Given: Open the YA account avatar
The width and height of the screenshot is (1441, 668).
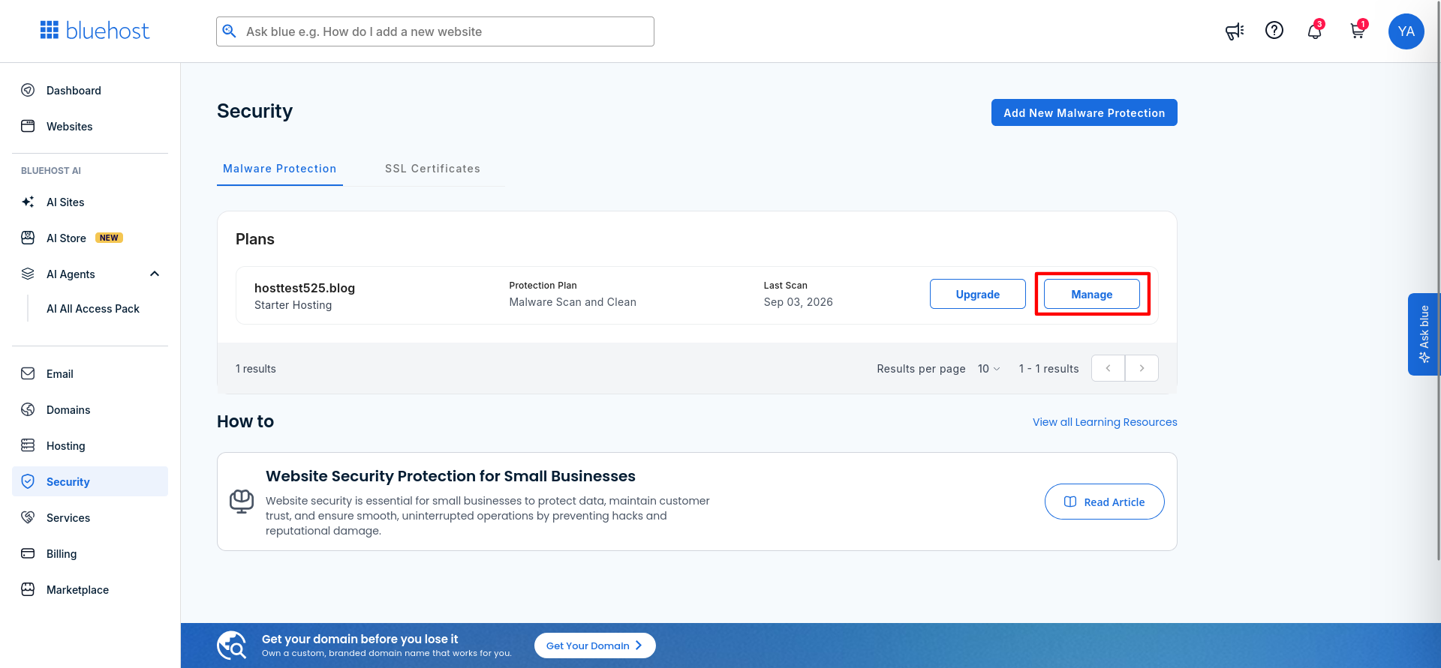Looking at the screenshot, I should (x=1406, y=31).
